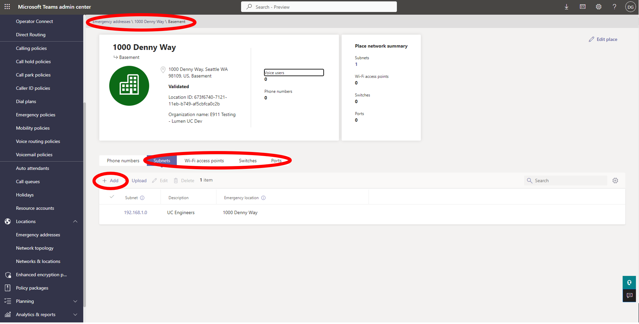Switch to the Phone numbers tab
The height and width of the screenshot is (324, 639).
coord(123,160)
